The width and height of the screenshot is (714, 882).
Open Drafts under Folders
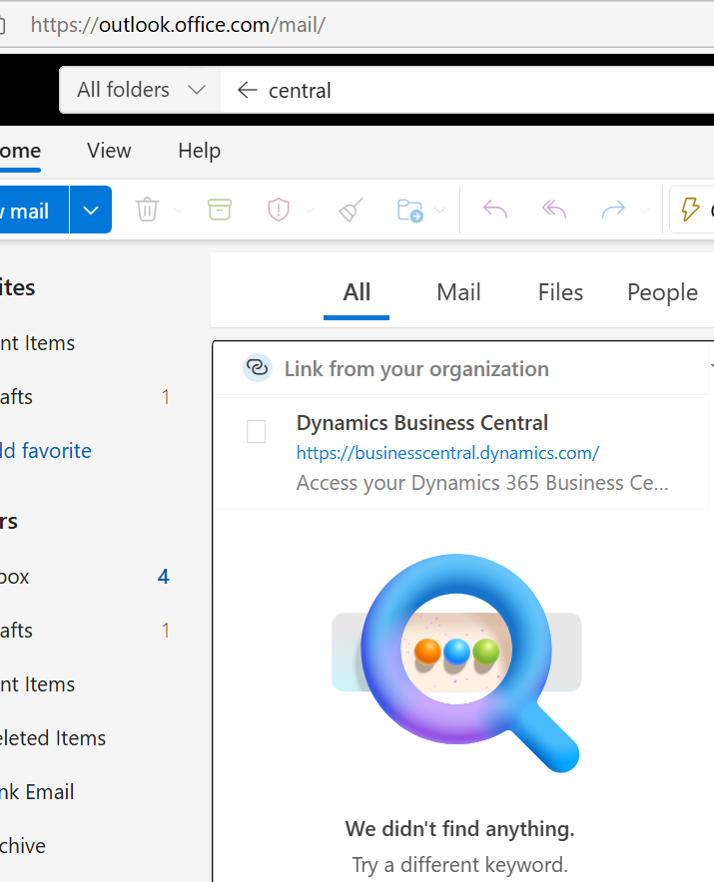click(x=85, y=631)
